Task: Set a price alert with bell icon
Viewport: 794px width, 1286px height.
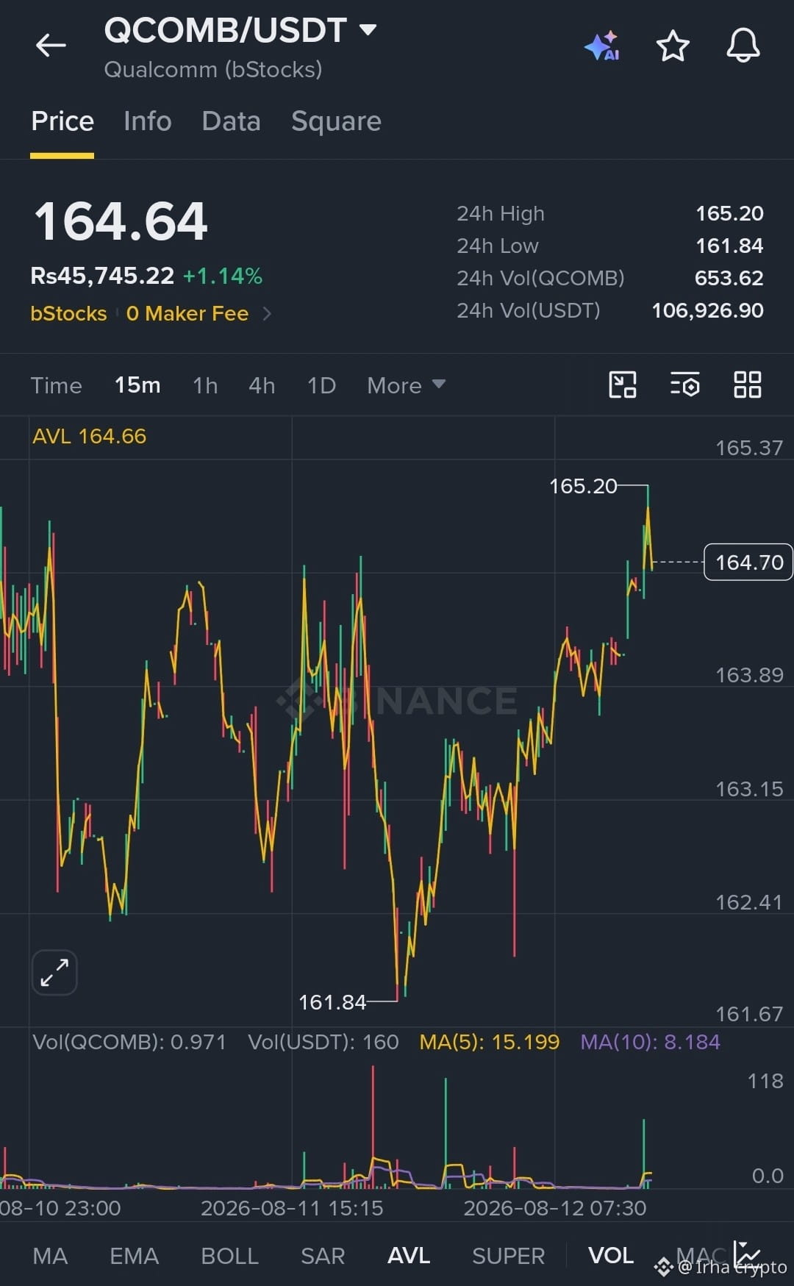Action: (743, 45)
